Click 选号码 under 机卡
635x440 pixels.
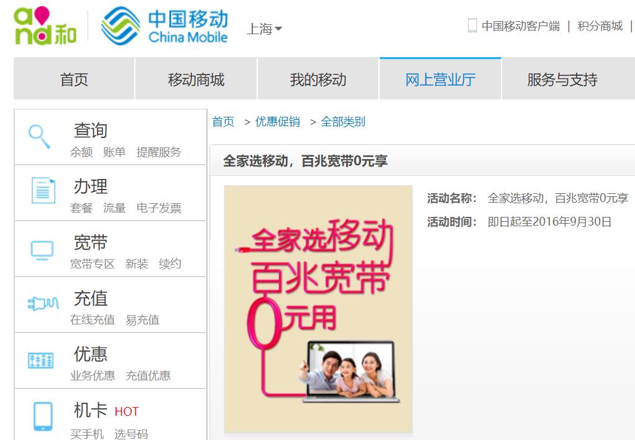tap(131, 434)
